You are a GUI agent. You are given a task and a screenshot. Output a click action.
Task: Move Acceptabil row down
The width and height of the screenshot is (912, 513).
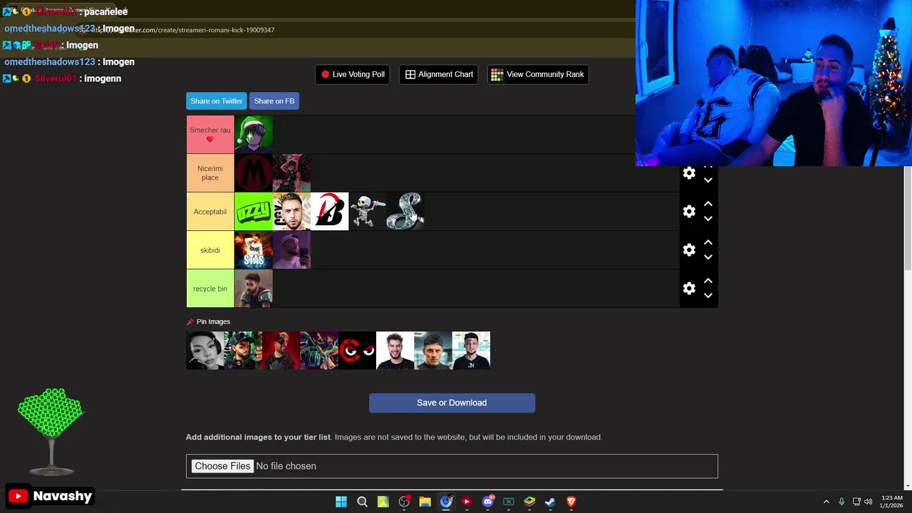(708, 219)
